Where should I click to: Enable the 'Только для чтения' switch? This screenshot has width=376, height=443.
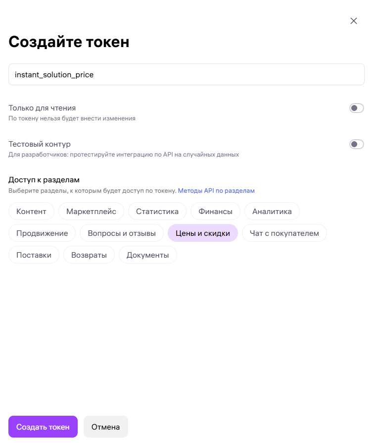click(356, 108)
